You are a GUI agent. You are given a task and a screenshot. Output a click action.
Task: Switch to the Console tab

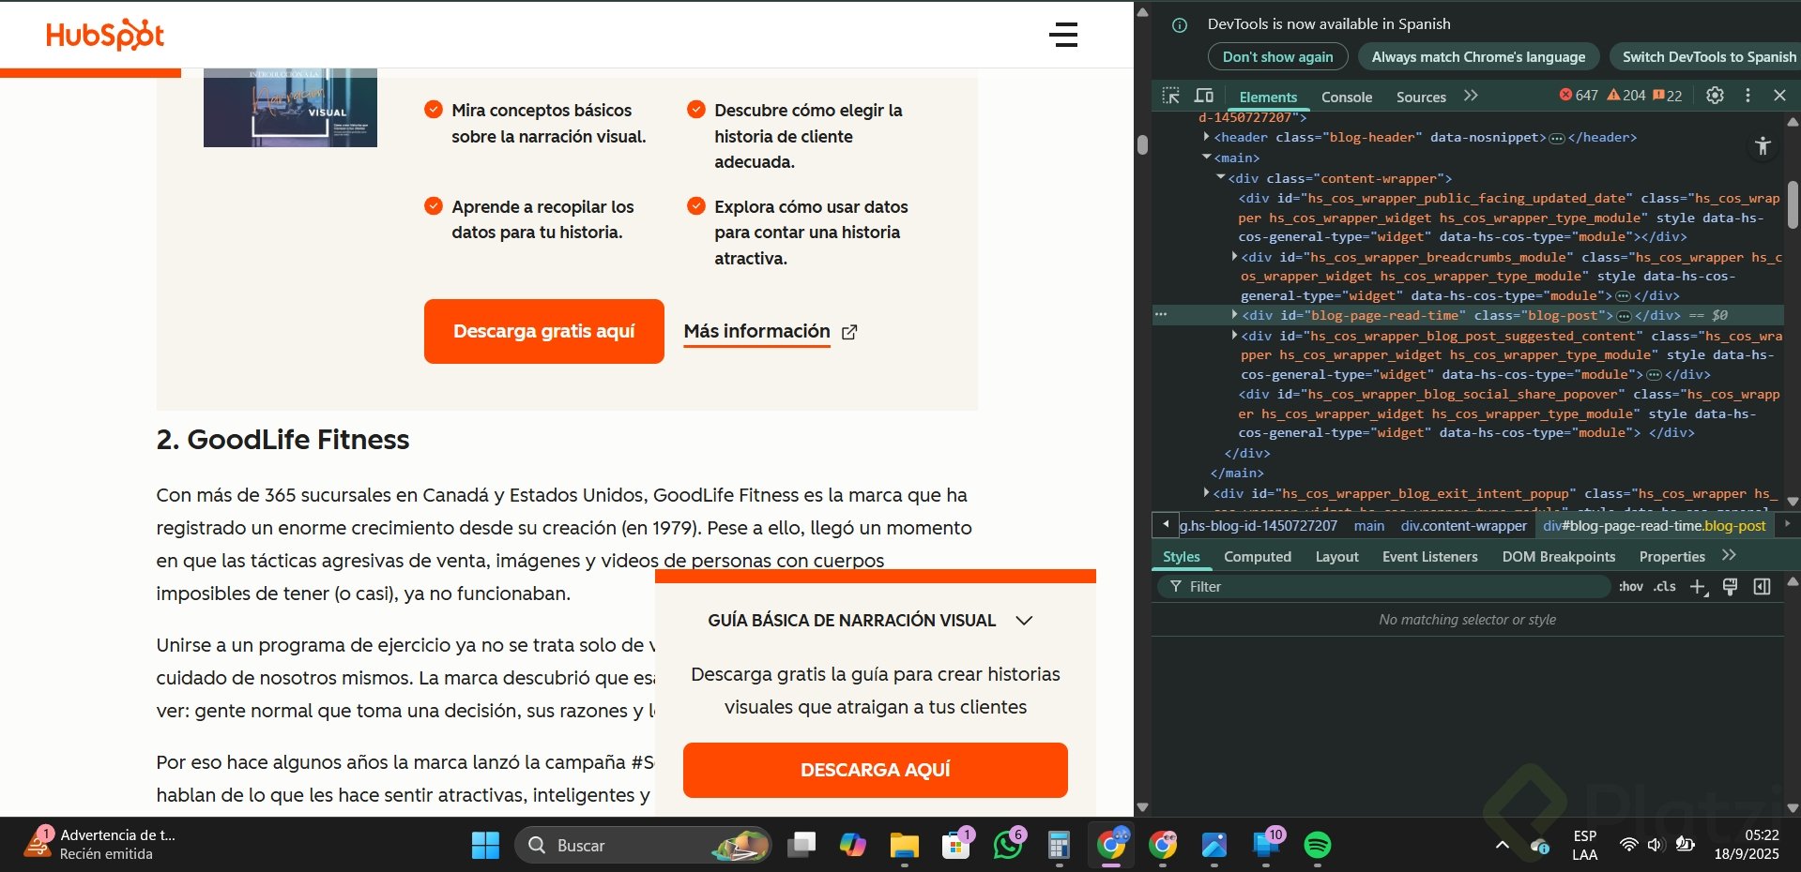click(1347, 97)
